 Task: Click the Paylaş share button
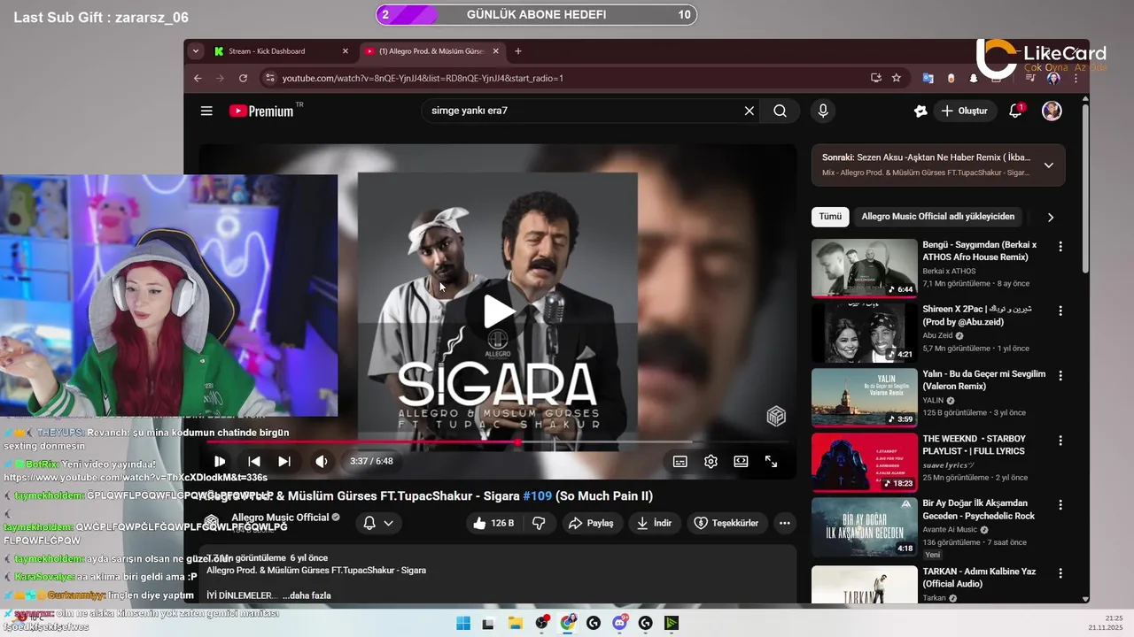(x=591, y=523)
